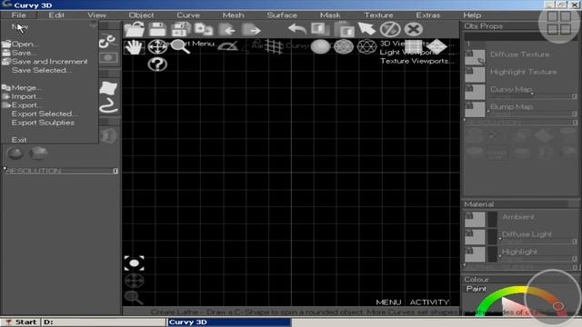The image size is (582, 327).
Task: Choose Open... from the File menu
Action: point(25,45)
